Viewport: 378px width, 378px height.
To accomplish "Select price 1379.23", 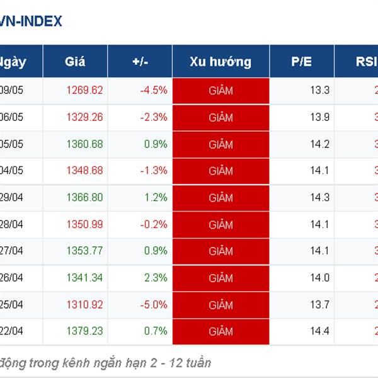I will (x=84, y=331).
